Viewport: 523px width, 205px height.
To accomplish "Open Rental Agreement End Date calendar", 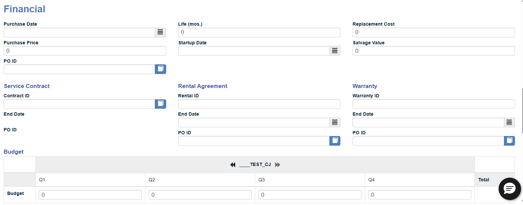I will pyautogui.click(x=335, y=122).
